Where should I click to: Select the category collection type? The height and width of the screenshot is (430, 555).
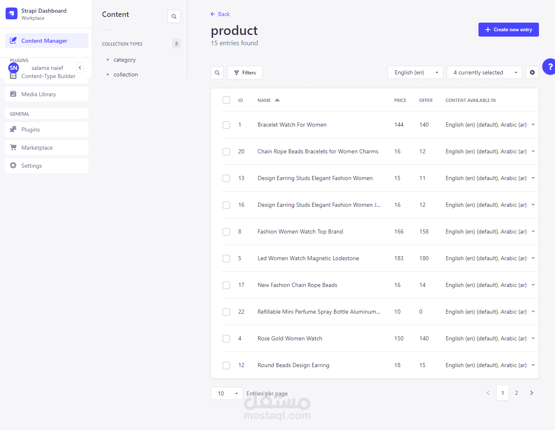click(x=125, y=60)
